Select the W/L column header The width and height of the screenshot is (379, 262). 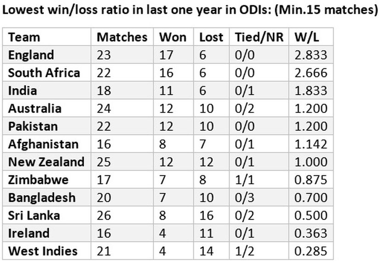(x=307, y=38)
